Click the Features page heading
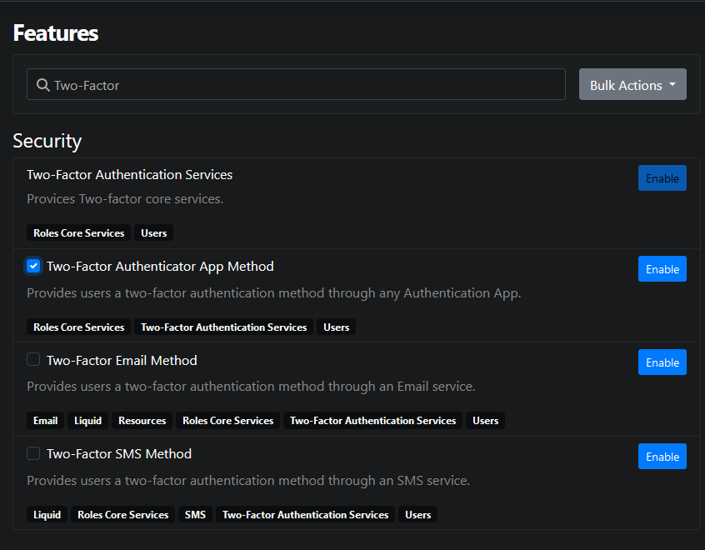The height and width of the screenshot is (550, 705). (56, 32)
